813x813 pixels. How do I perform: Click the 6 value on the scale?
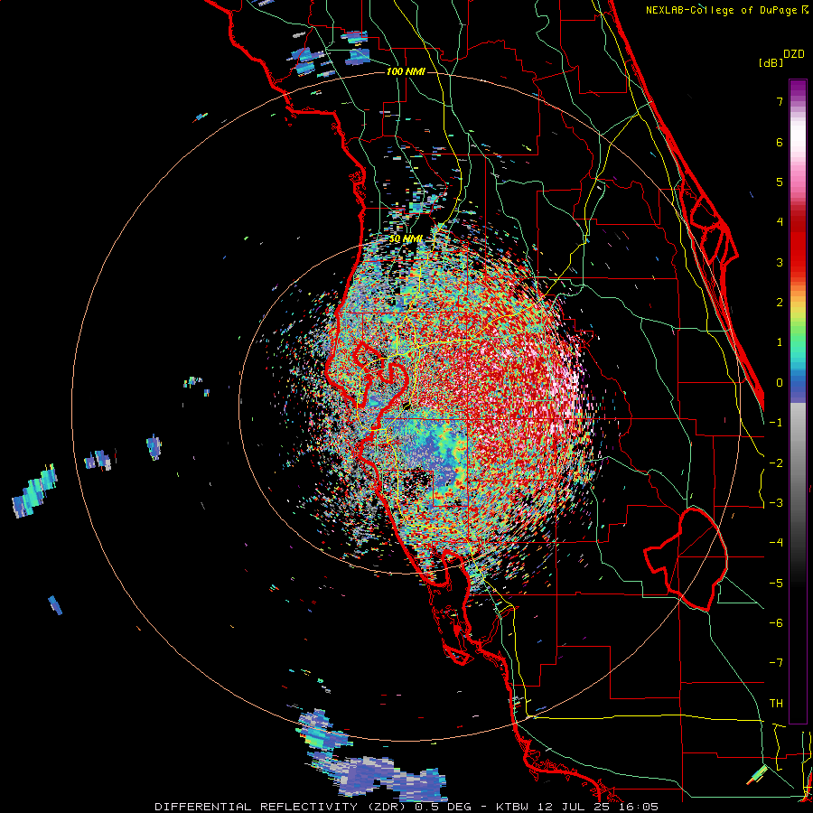tap(780, 142)
